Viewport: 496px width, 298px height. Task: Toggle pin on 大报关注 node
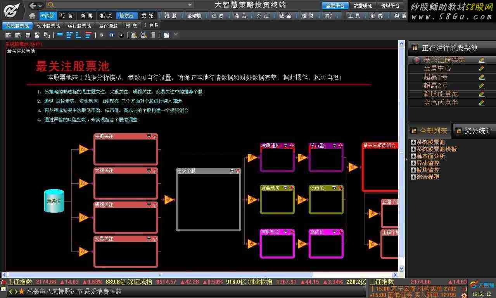(155, 171)
